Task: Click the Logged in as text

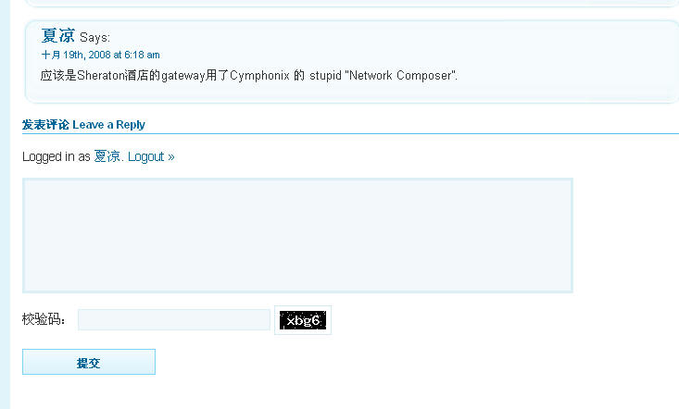Action: coord(57,156)
